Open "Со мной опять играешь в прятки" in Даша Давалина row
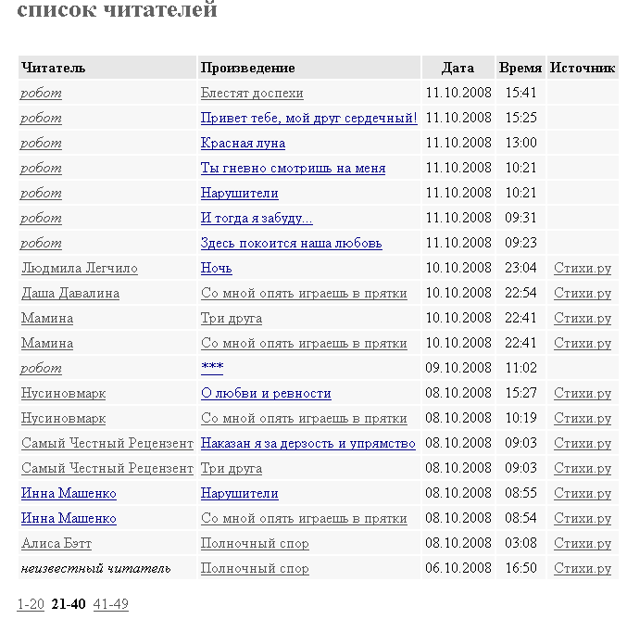This screenshot has height=619, width=627. (304, 293)
